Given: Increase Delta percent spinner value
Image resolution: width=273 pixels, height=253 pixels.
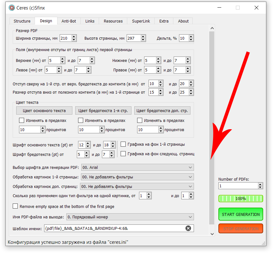Looking at the screenshot, I should (191, 37).
